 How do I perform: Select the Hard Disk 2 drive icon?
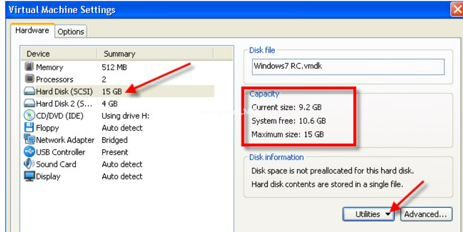click(29, 103)
